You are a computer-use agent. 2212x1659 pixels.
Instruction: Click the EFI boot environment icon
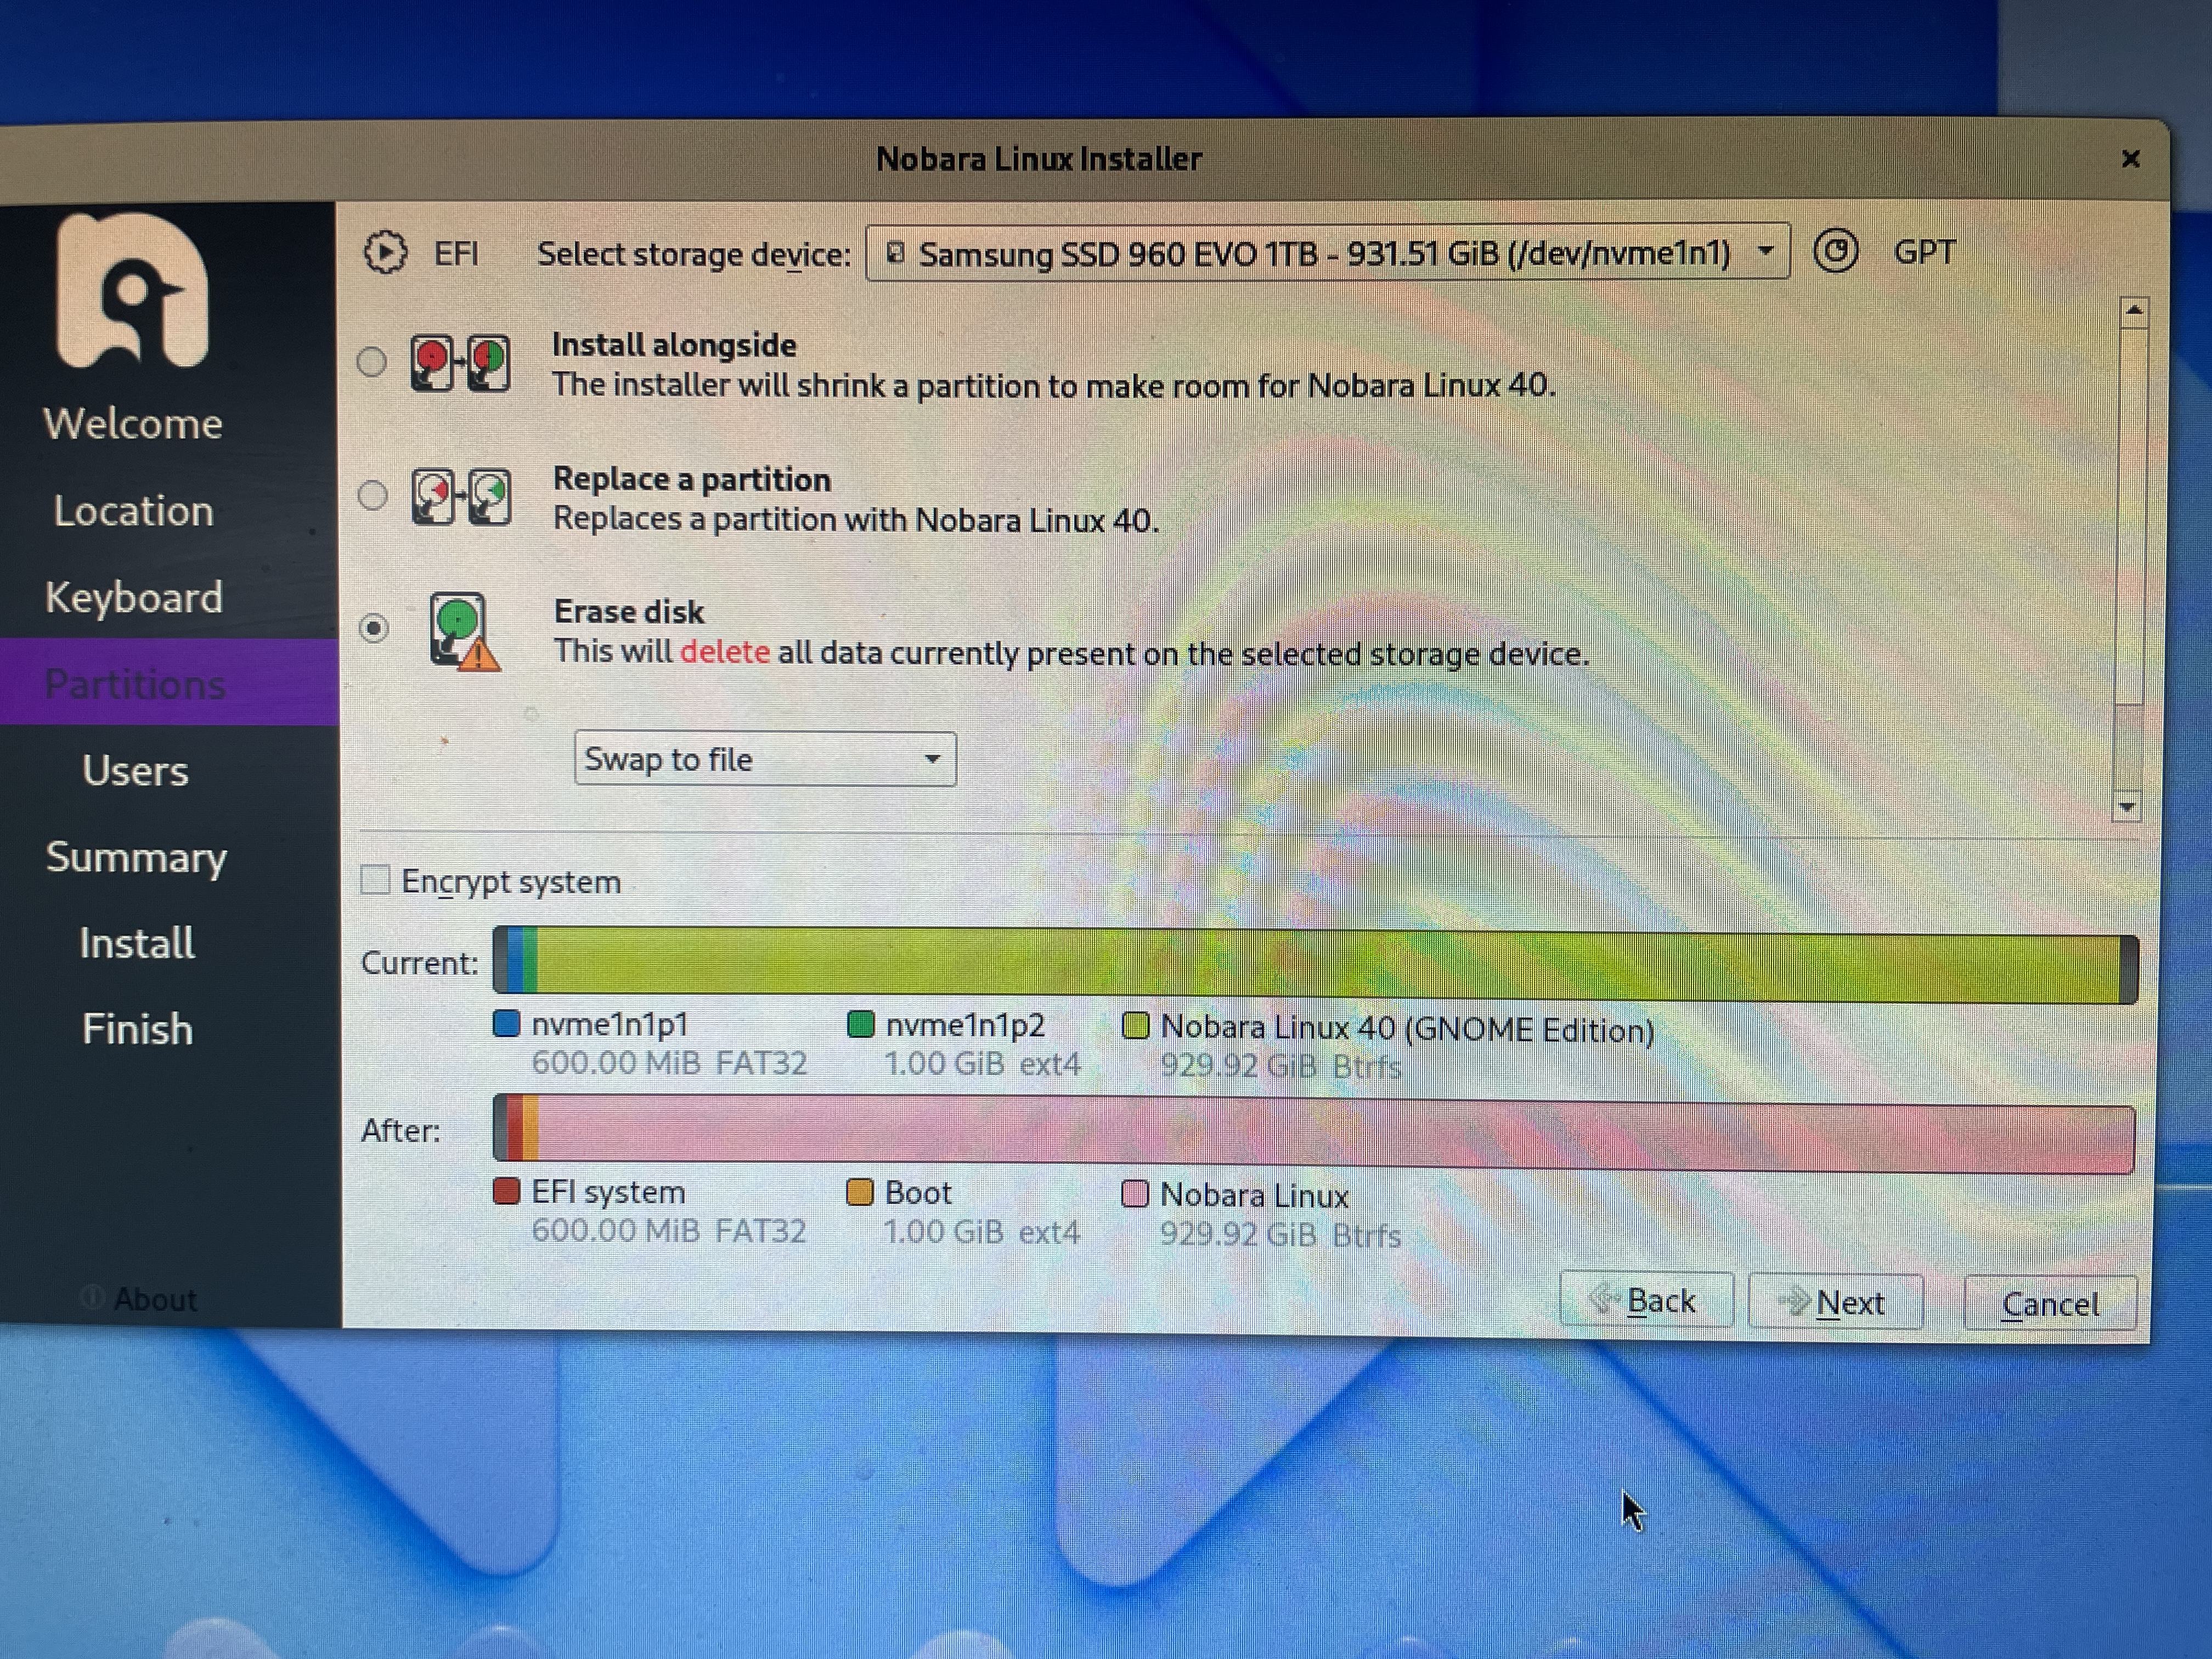coord(386,253)
